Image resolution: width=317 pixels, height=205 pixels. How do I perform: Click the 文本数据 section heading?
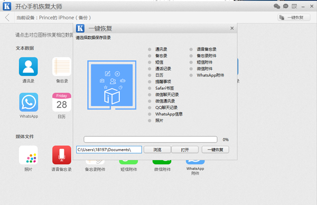pos(25,48)
